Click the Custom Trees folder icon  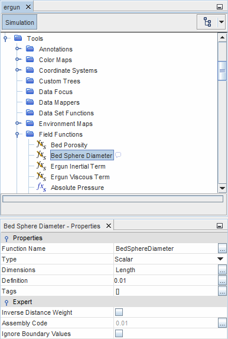30,81
